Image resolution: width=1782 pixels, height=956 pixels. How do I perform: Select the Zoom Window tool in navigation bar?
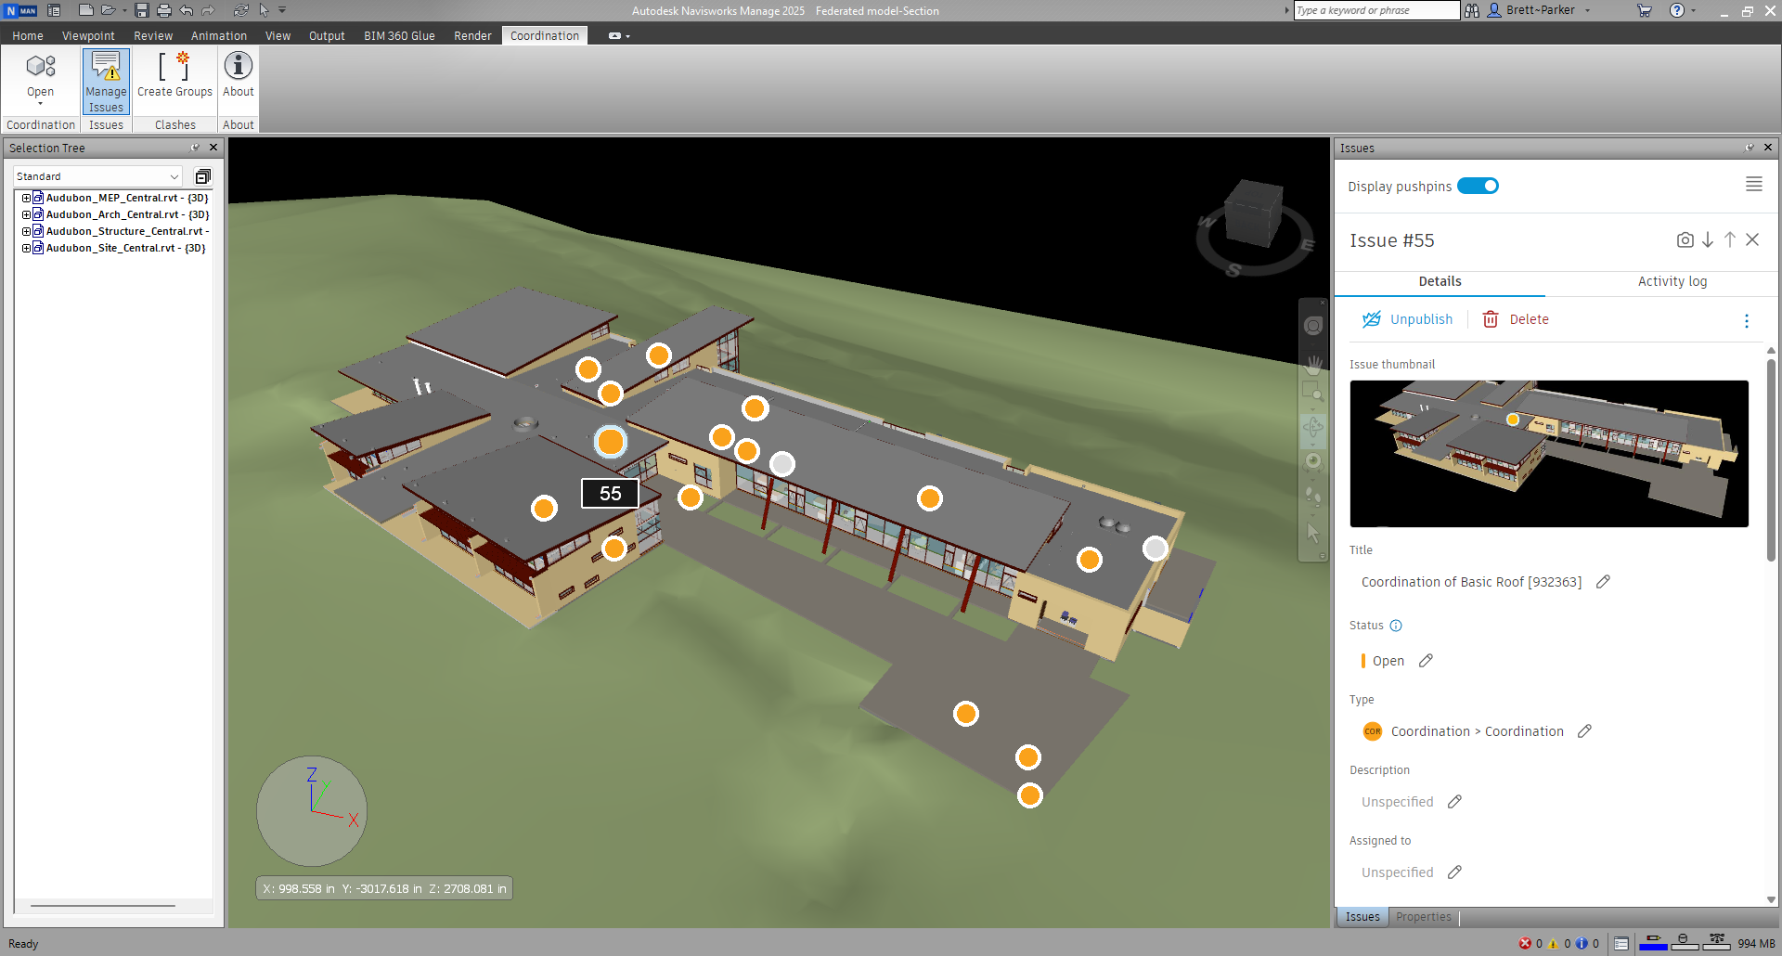click(1312, 391)
